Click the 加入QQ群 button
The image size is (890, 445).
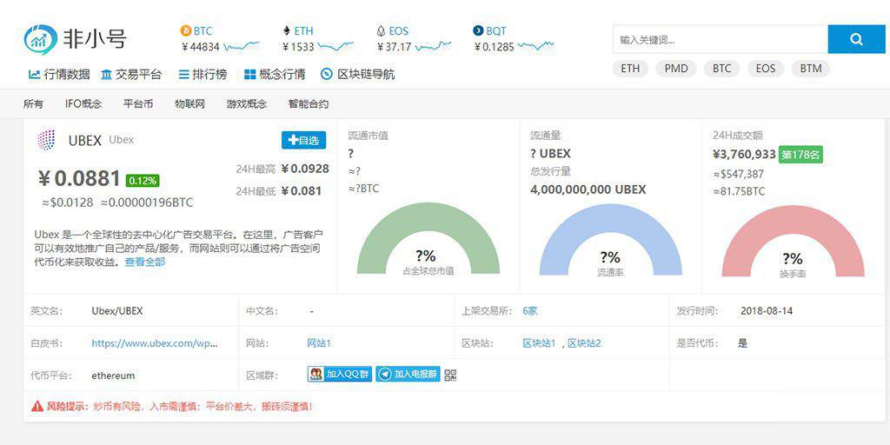click(340, 374)
